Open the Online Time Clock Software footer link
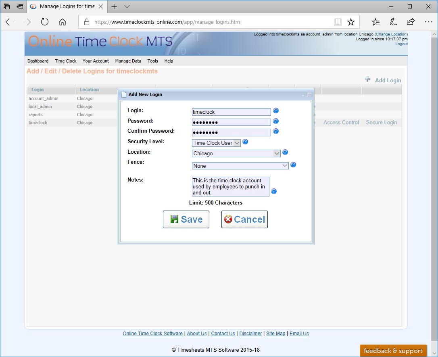The width and height of the screenshot is (438, 357). coord(152,334)
